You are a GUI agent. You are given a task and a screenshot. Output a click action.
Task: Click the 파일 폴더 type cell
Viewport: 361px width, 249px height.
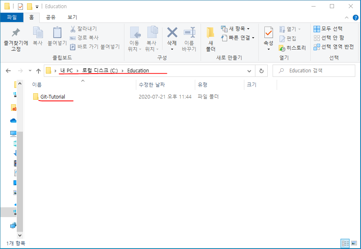[208, 97]
